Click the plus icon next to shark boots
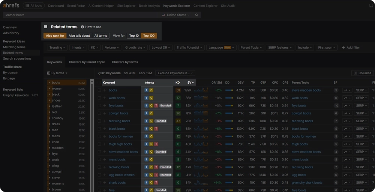This screenshot has width=375, height=192. 105,182
